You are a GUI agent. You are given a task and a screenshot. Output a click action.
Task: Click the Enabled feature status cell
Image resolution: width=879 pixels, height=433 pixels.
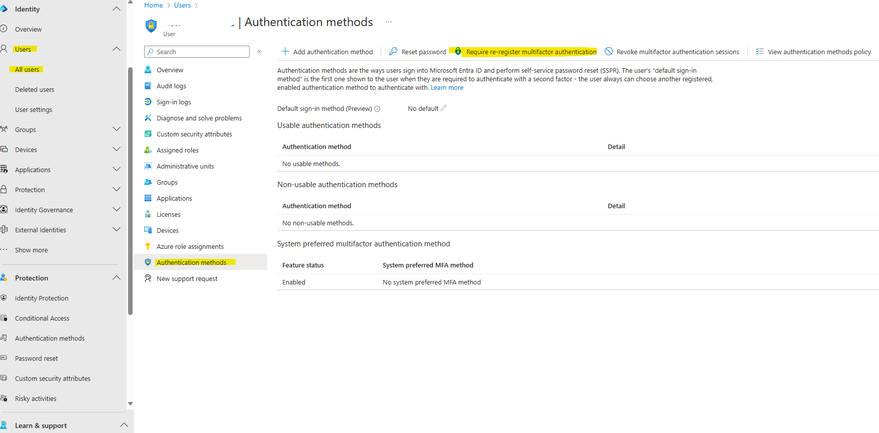click(294, 282)
